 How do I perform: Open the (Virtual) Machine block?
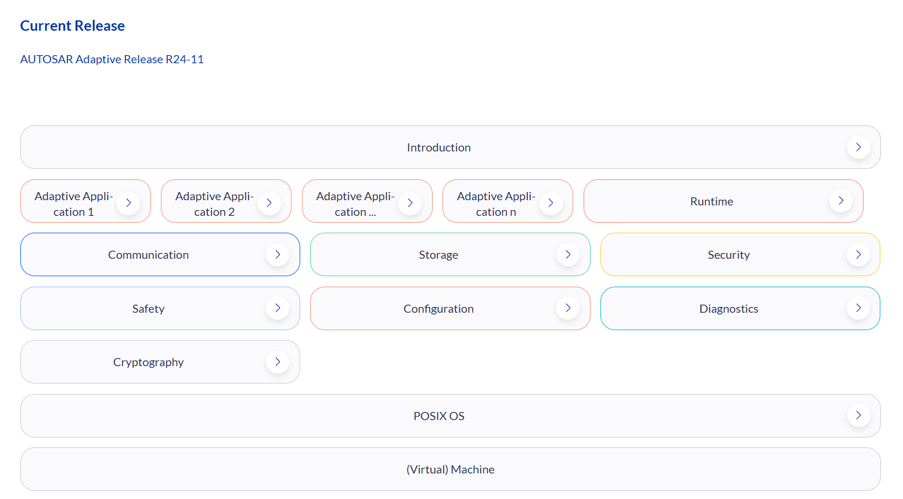pyautogui.click(x=450, y=469)
